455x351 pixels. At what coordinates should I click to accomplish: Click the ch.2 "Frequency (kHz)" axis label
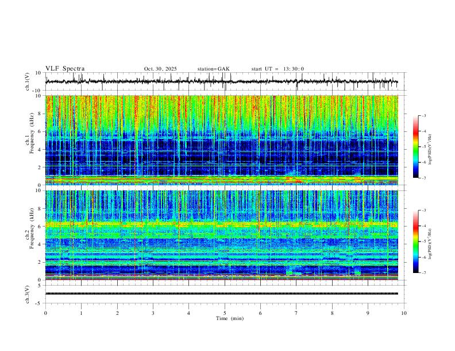tap(32, 228)
